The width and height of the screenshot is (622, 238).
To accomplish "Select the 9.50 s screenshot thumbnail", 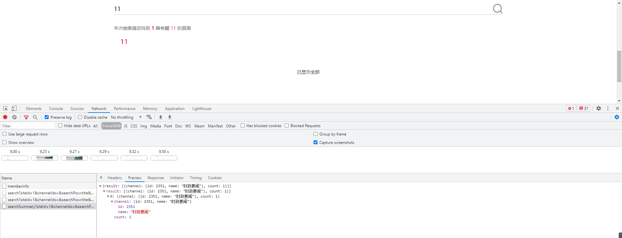I will click(x=164, y=158).
